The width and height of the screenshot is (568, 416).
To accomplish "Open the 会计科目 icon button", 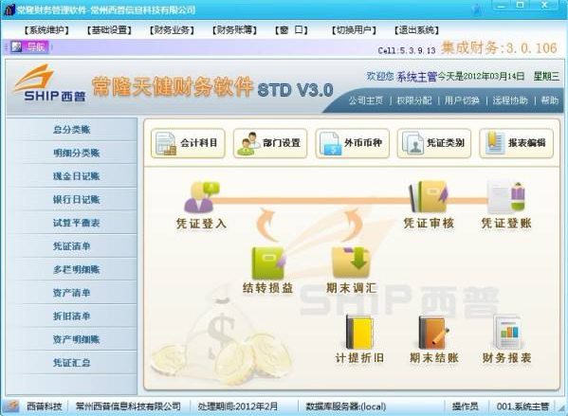I will (188, 143).
